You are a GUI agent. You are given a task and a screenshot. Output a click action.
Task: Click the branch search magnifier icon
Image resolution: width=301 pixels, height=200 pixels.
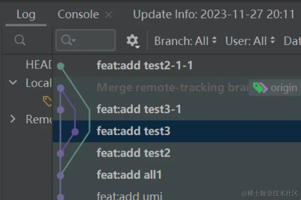coord(20,40)
